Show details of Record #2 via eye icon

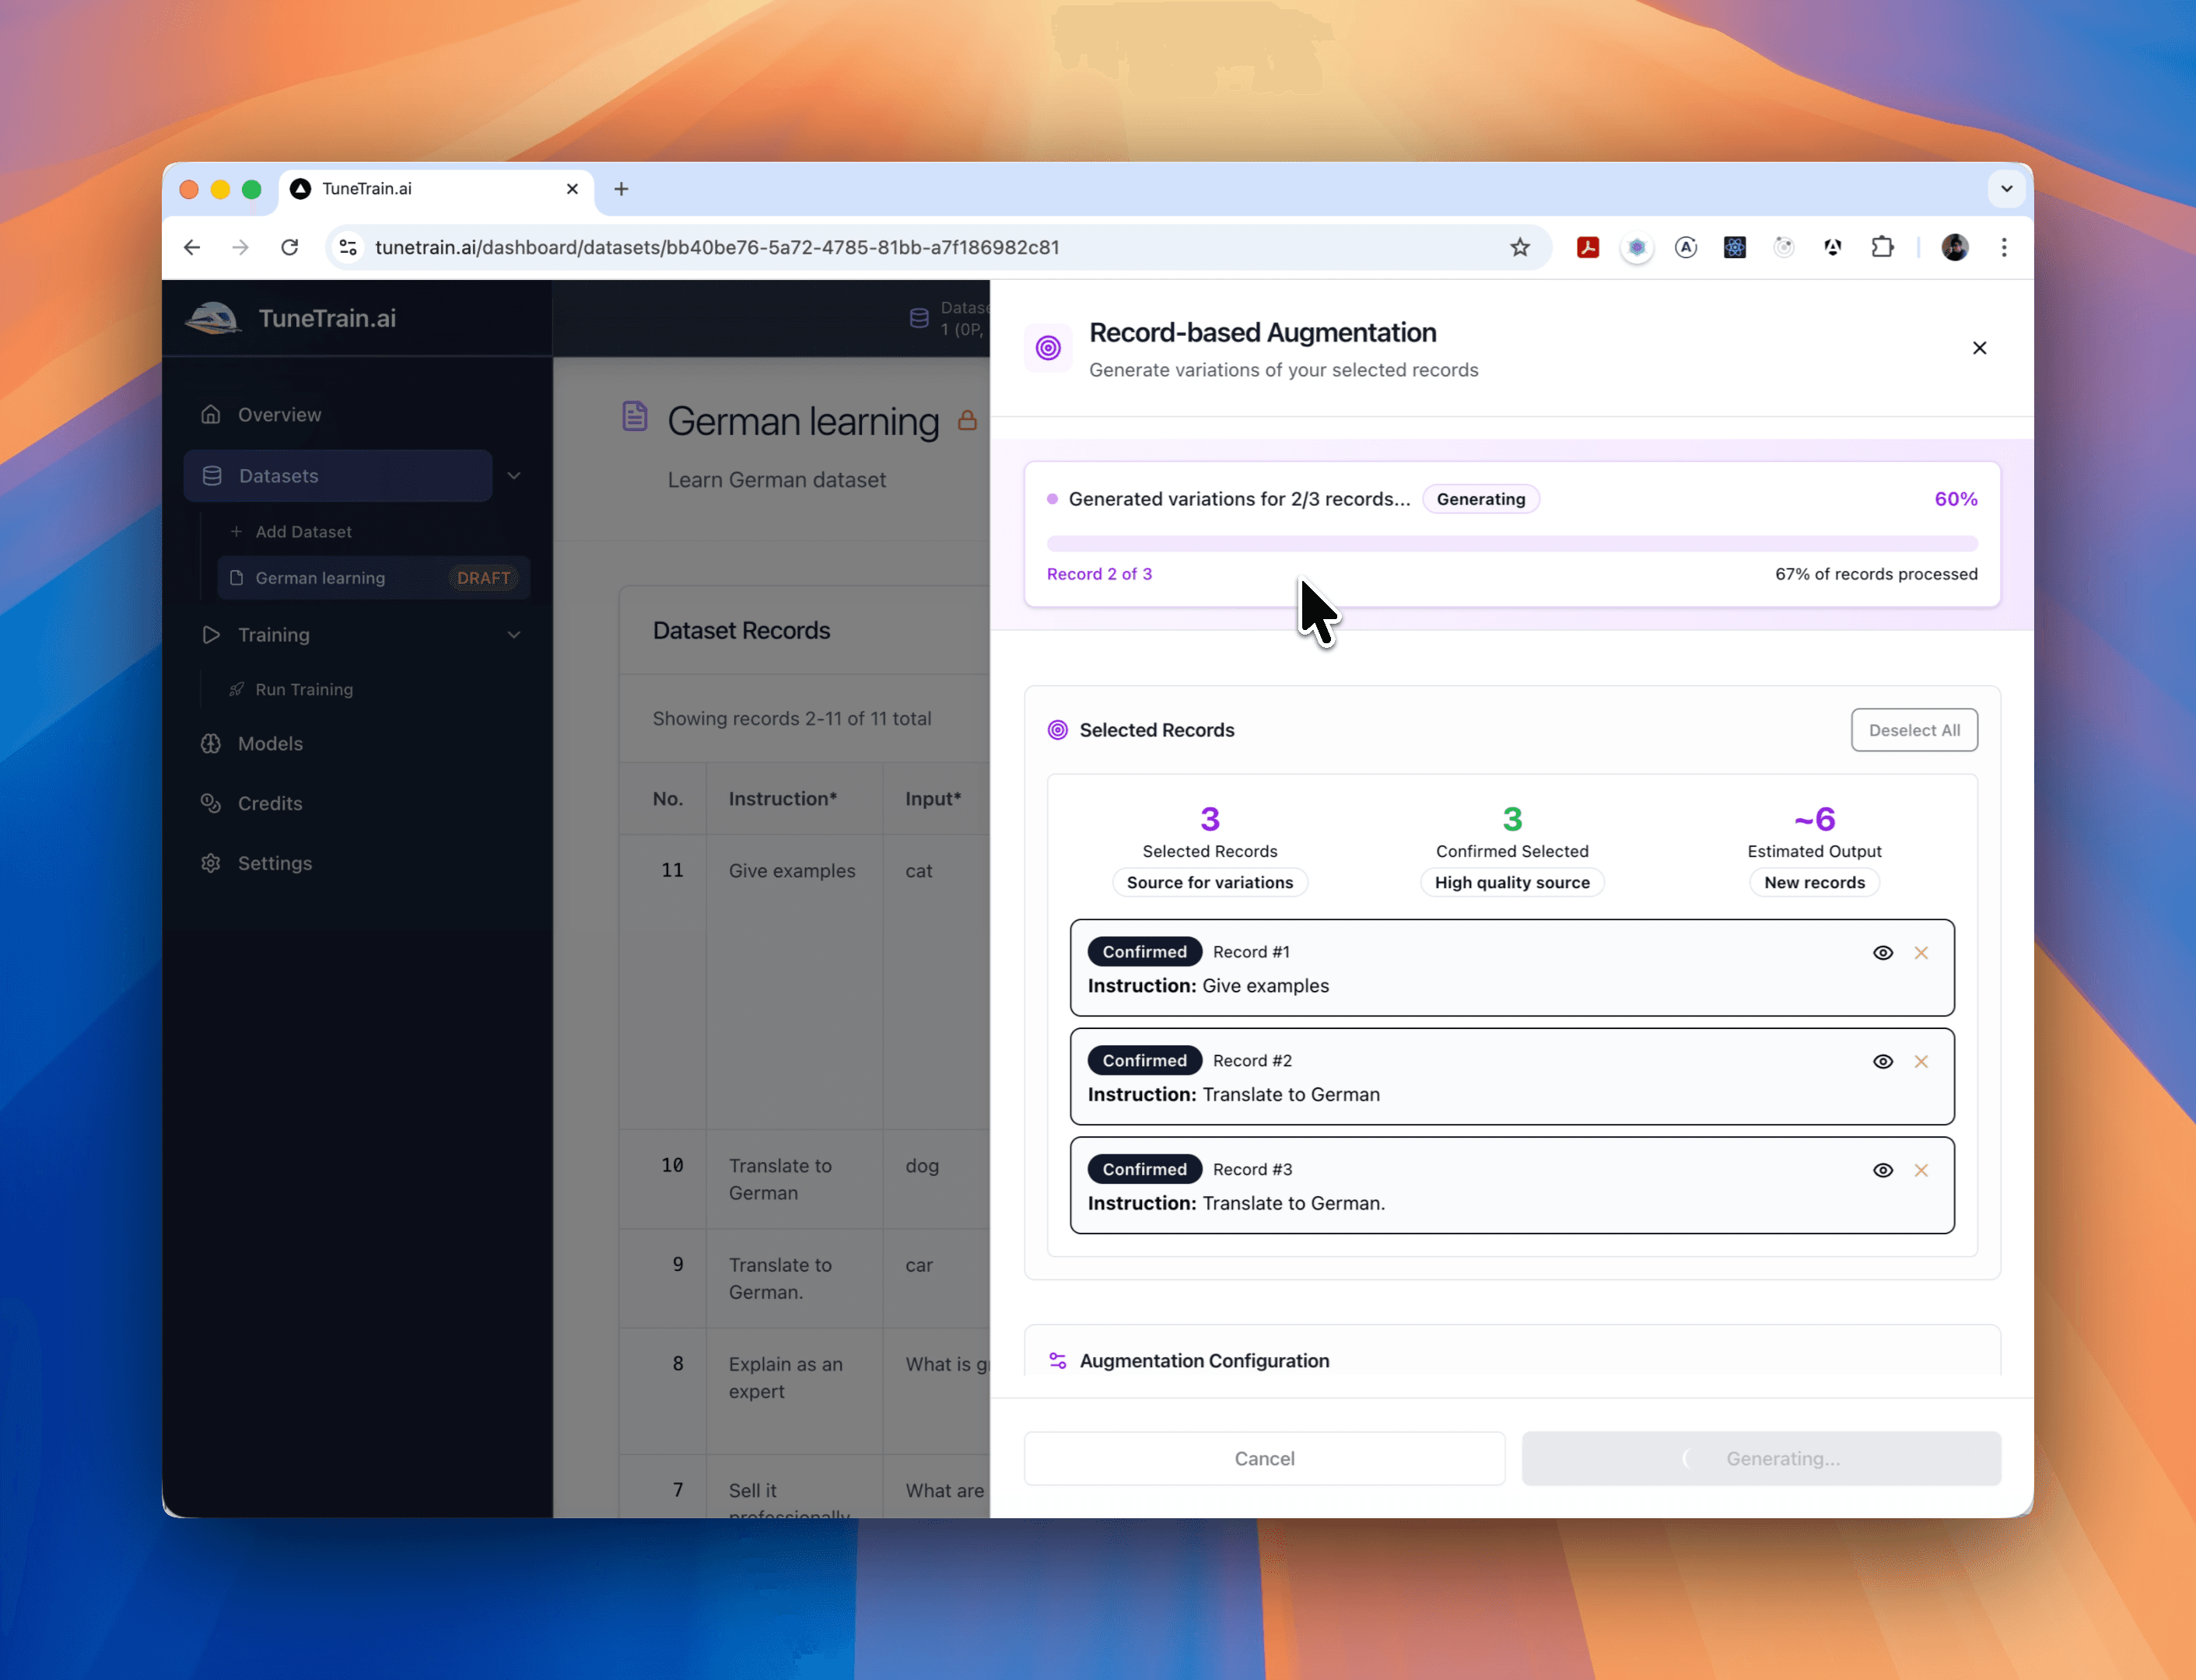pyautogui.click(x=1883, y=1061)
